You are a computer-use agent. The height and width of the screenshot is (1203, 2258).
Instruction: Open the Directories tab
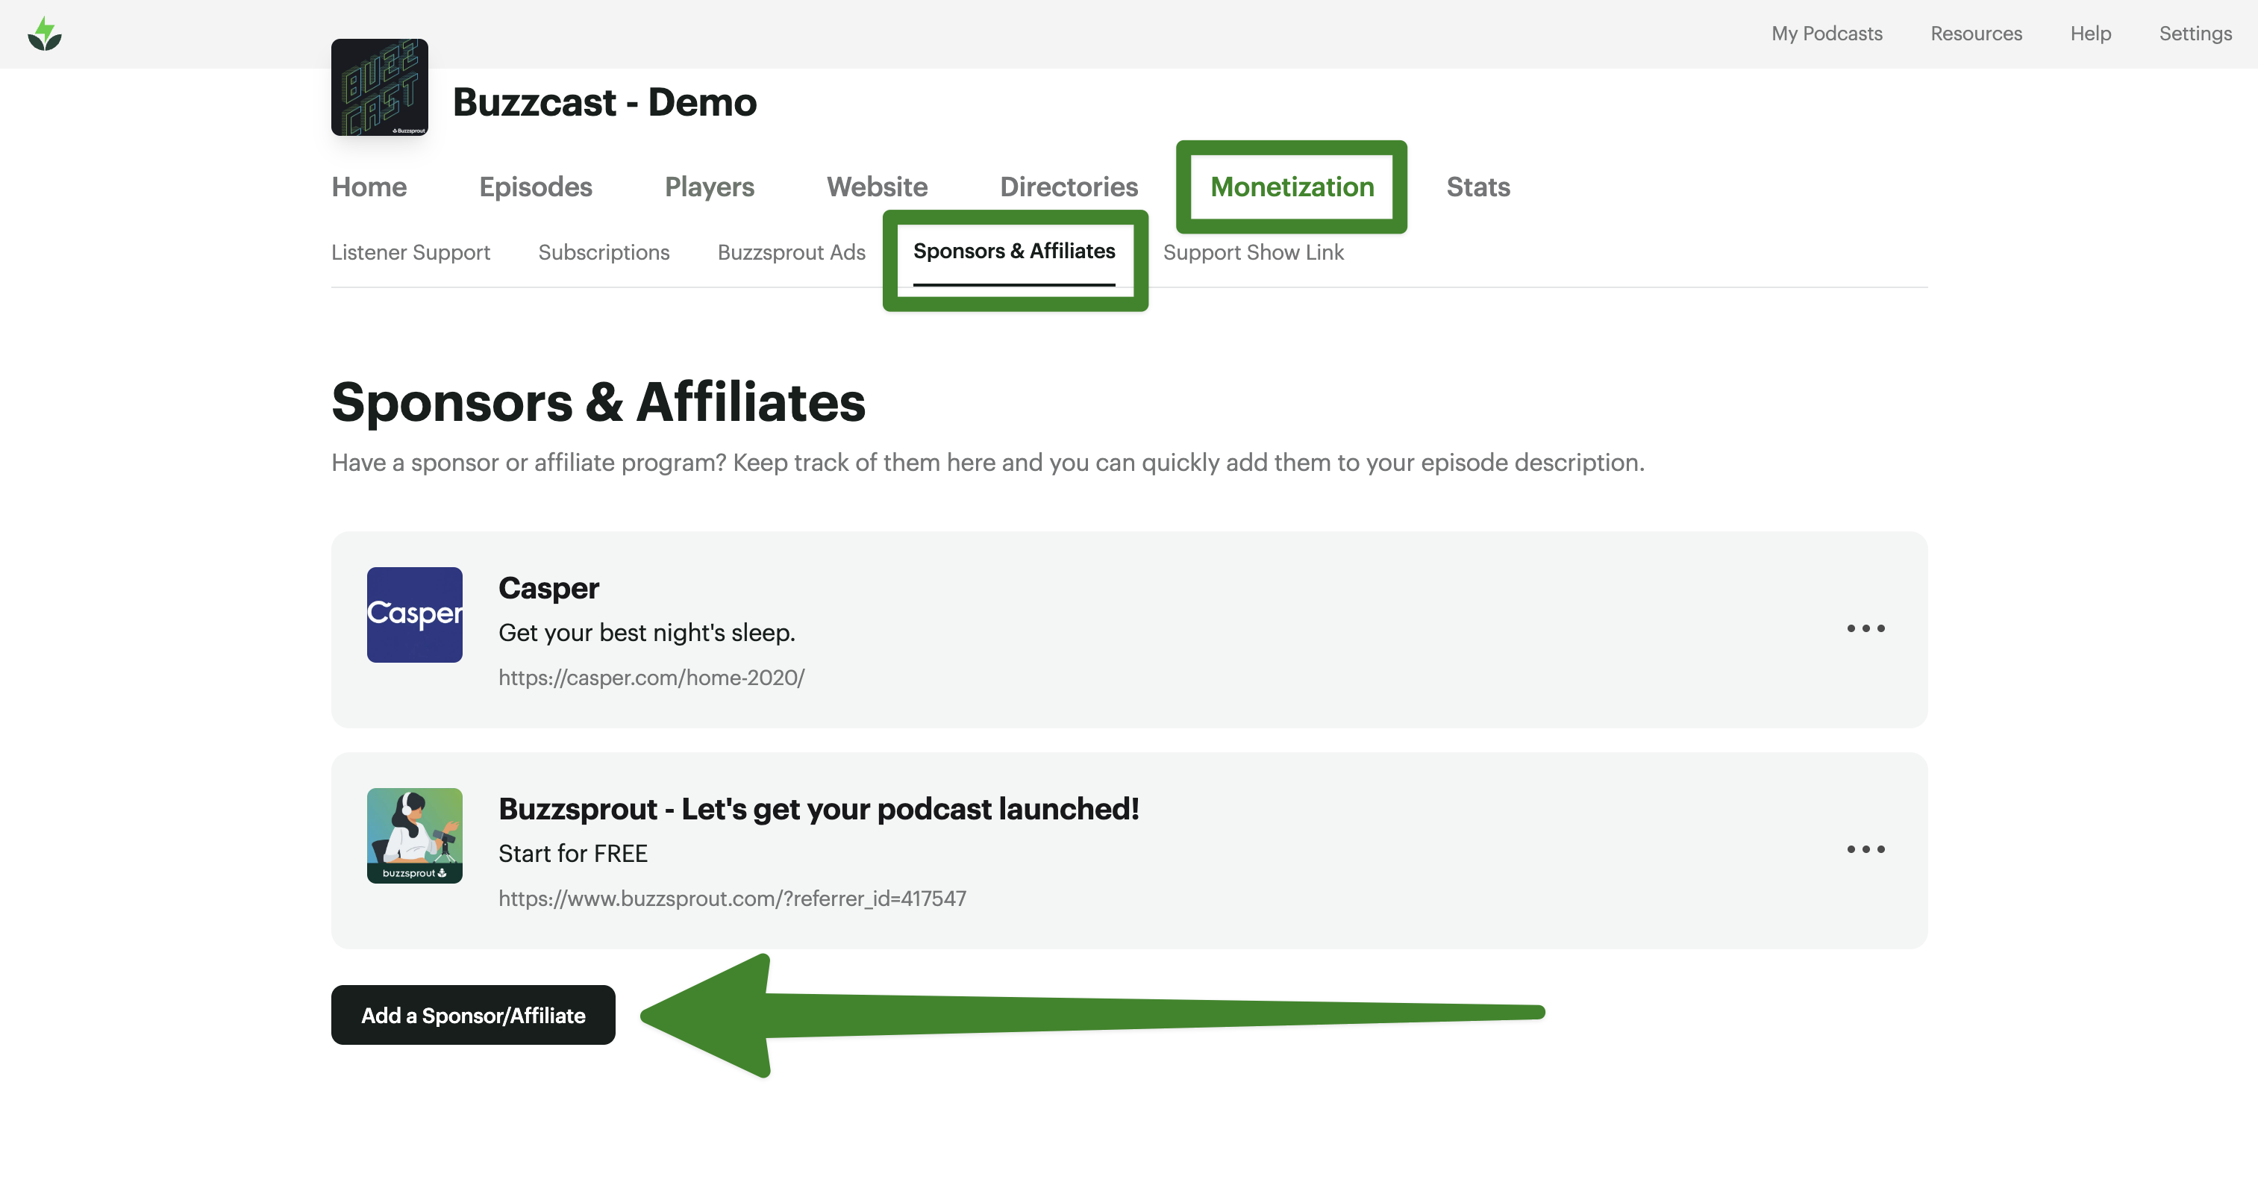pos(1069,187)
